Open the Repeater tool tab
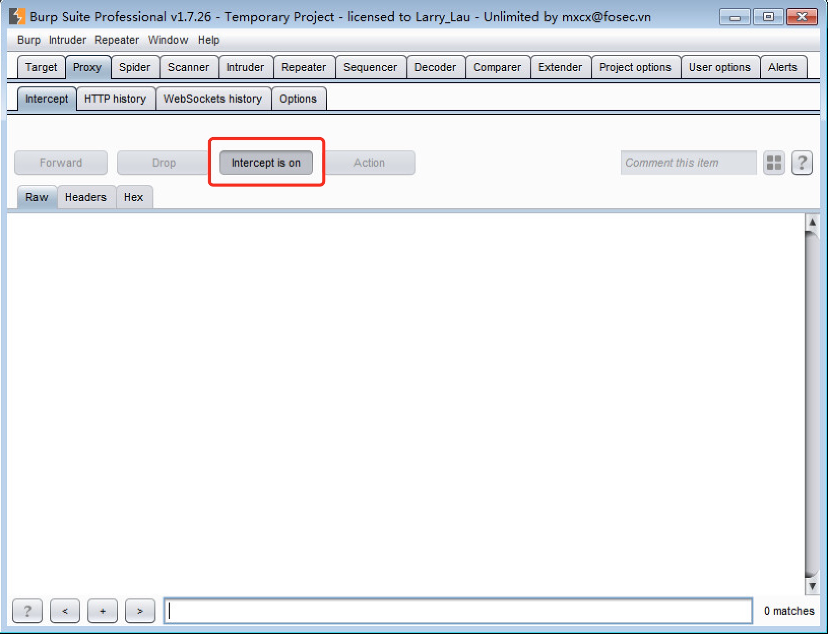 pyautogui.click(x=304, y=67)
